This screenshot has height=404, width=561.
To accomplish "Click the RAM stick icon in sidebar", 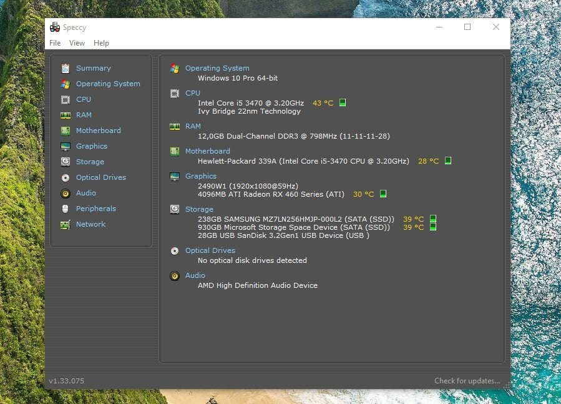I will pyautogui.click(x=65, y=115).
